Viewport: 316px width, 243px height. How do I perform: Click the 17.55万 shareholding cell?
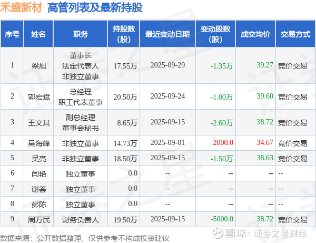(x=125, y=66)
